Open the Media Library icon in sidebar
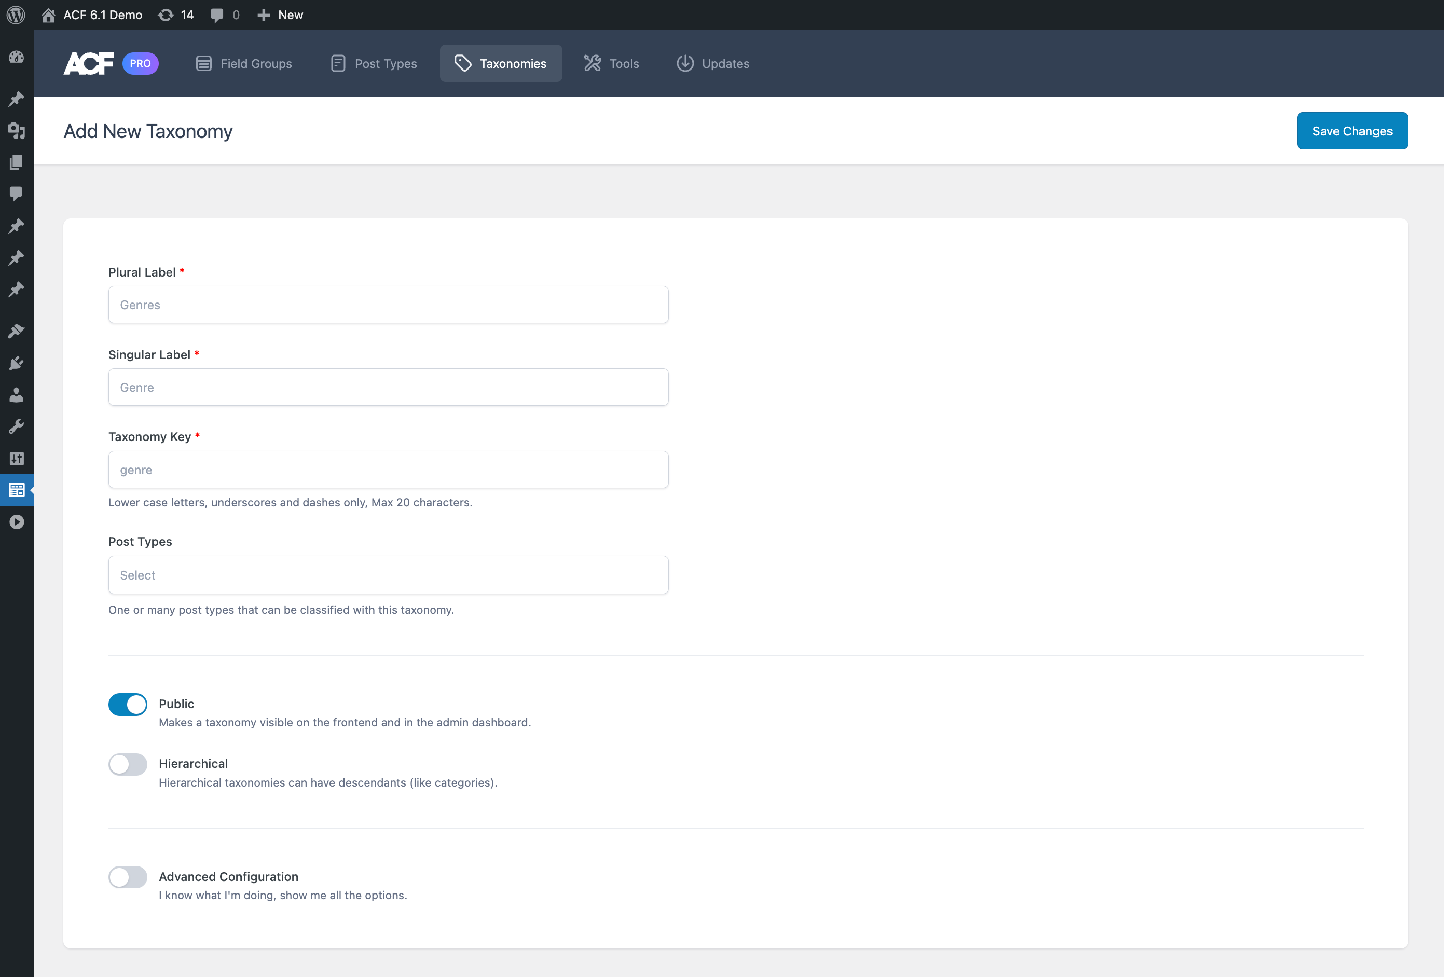 tap(16, 131)
